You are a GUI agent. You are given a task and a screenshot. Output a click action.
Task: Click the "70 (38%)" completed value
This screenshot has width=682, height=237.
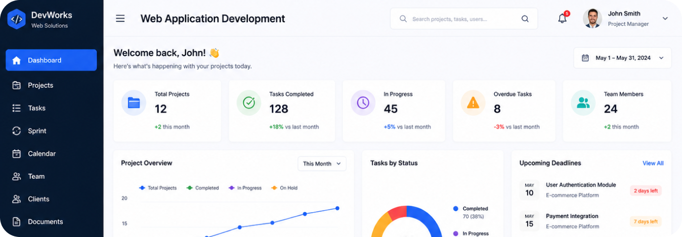473,217
